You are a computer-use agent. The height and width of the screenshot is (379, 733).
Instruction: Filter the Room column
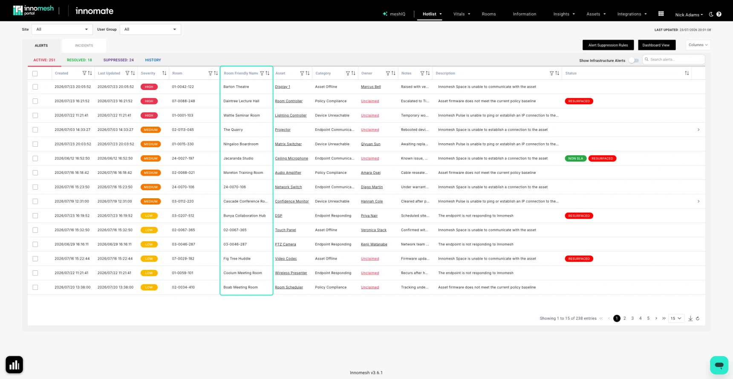pyautogui.click(x=211, y=73)
